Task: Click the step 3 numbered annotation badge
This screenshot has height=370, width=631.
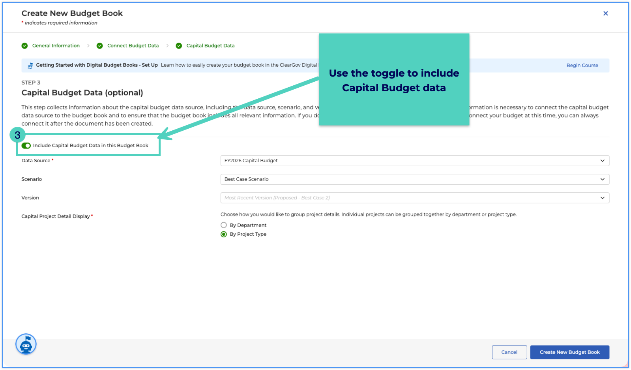Action: pos(17,135)
